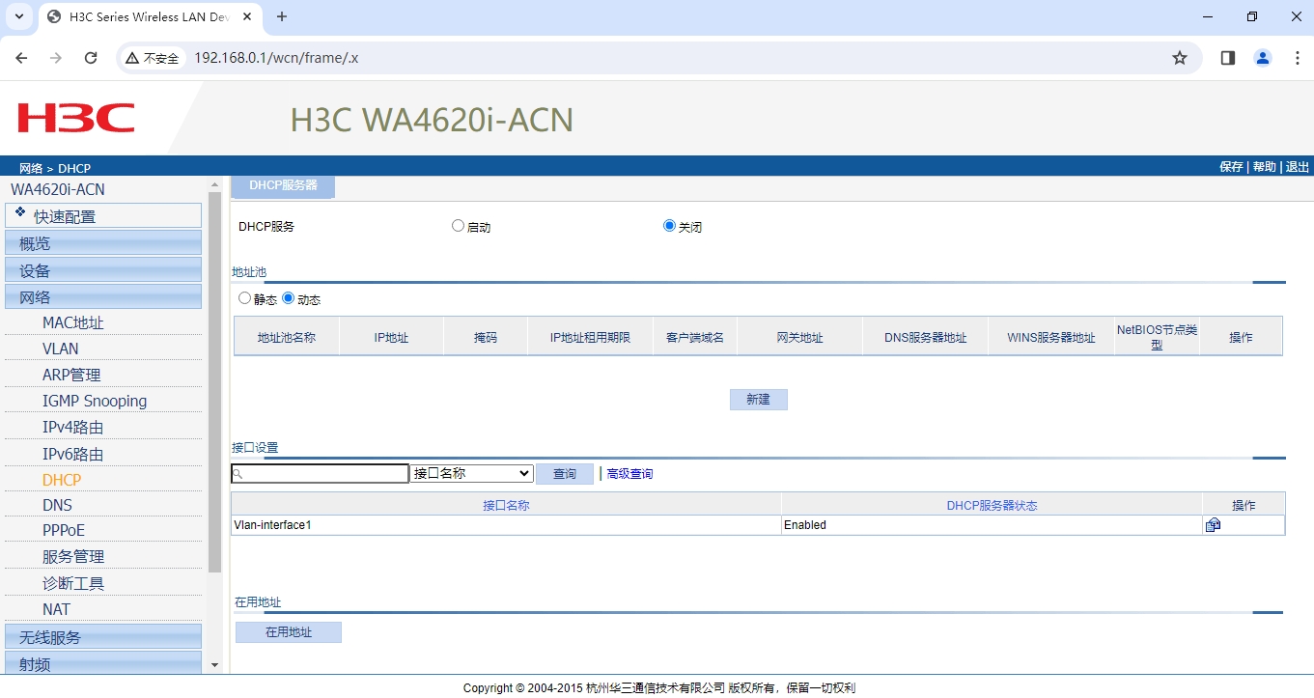
Task: Click the WINS服务器地址 column header
Action: click(1051, 337)
